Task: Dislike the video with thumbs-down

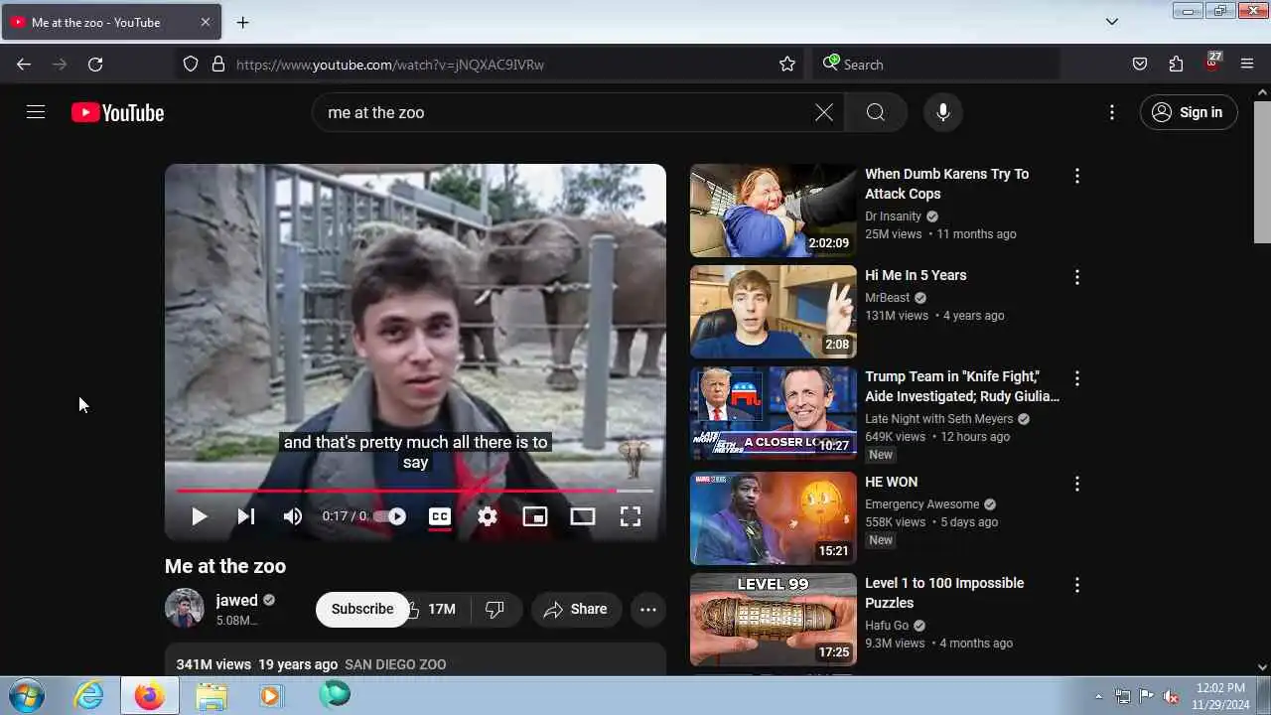Action: tap(494, 609)
